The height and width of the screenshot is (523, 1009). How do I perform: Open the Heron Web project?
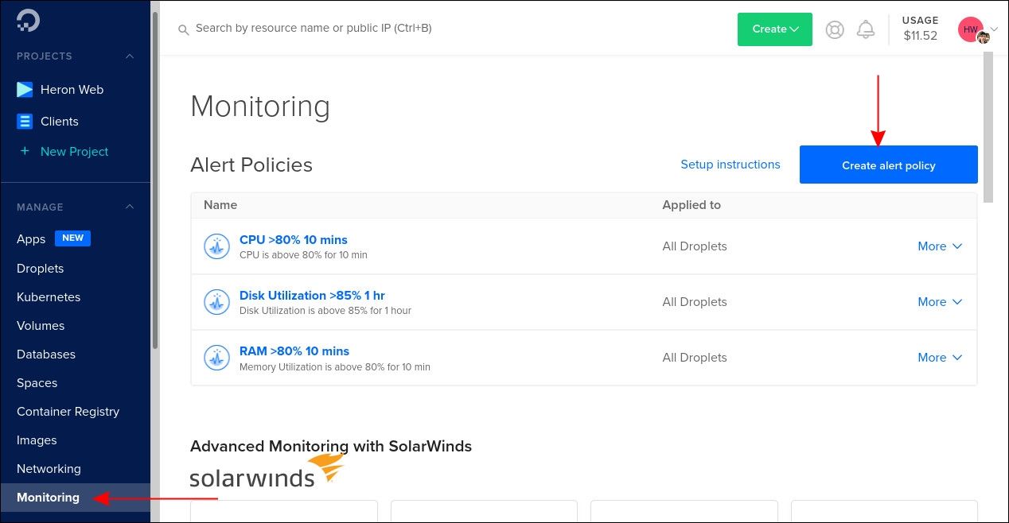(72, 89)
